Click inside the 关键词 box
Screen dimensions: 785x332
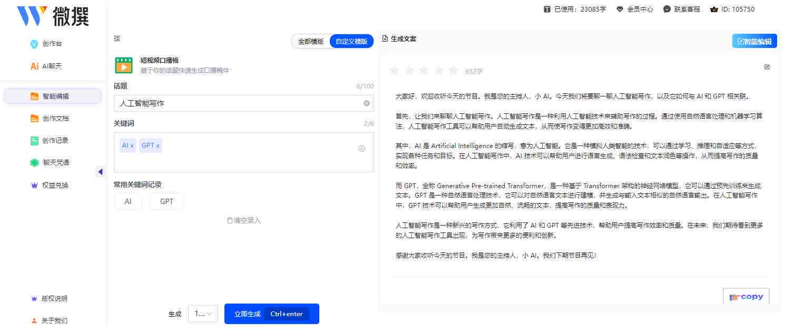point(243,152)
